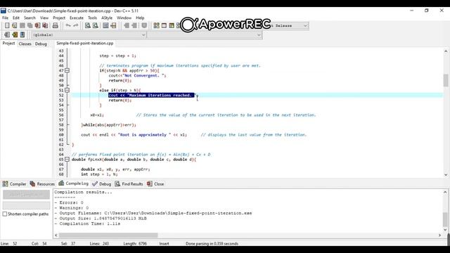The width and height of the screenshot is (450, 253).
Task: Collapse the fold at line 65 function
Action: click(x=67, y=160)
